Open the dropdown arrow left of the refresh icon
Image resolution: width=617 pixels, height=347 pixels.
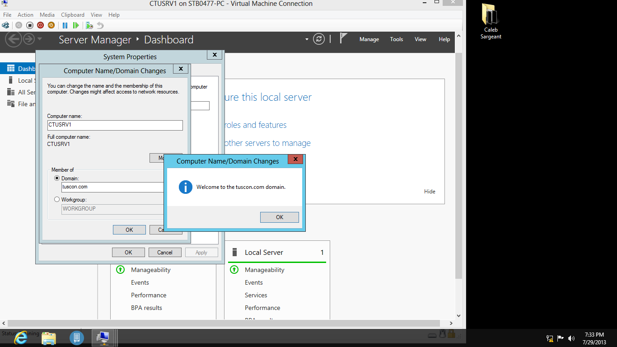[x=307, y=39]
